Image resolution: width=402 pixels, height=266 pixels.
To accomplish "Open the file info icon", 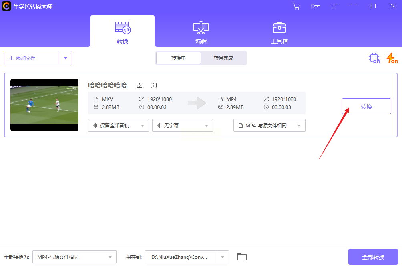I will coord(154,85).
